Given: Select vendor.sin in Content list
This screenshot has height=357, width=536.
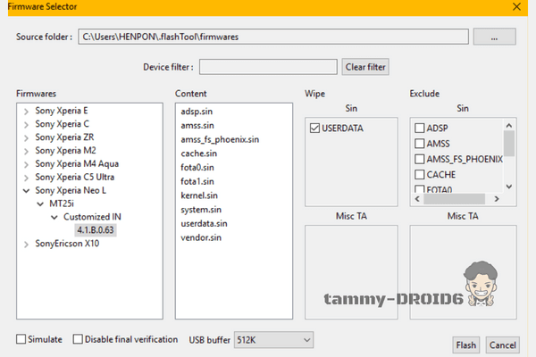Looking at the screenshot, I should click(201, 237).
